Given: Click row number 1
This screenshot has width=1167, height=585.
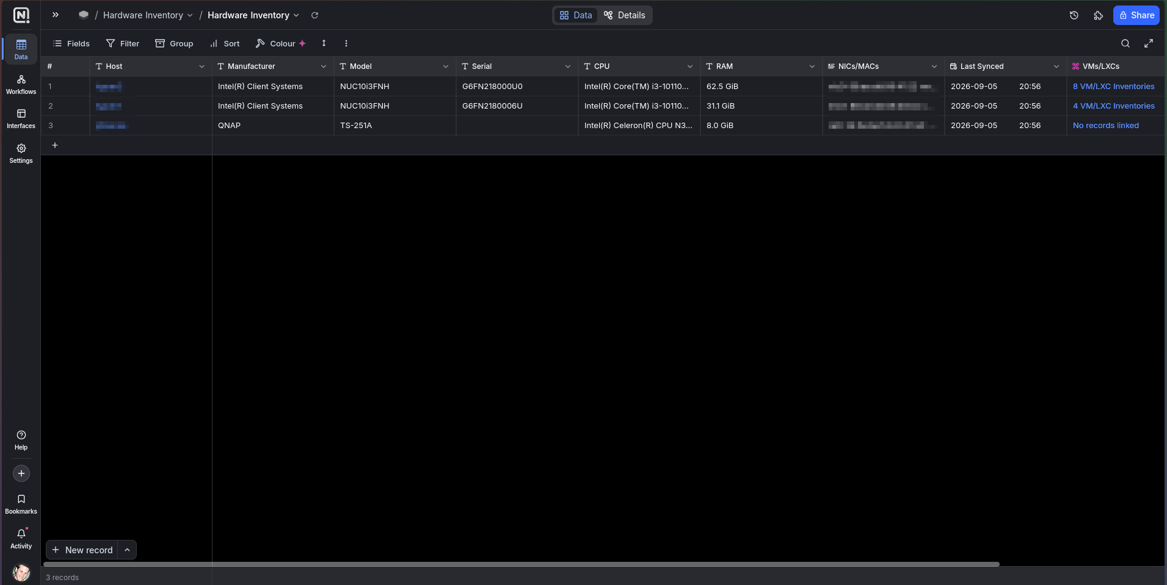Looking at the screenshot, I should [x=50, y=87].
